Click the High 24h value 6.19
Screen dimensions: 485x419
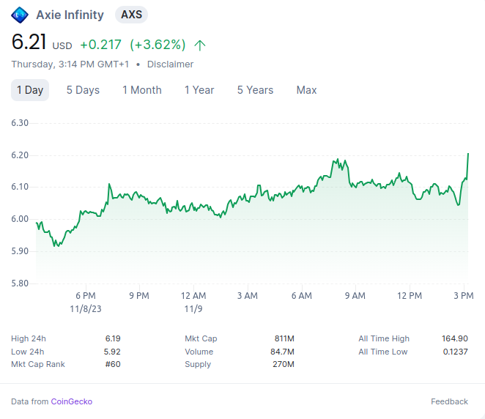[113, 338]
